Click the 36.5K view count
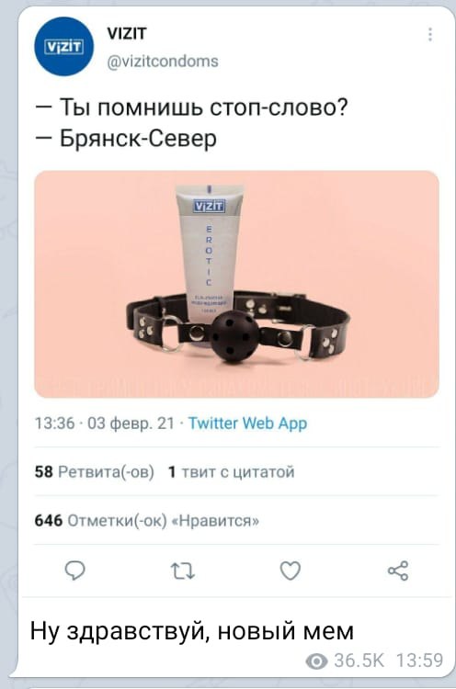 pyautogui.click(x=359, y=661)
